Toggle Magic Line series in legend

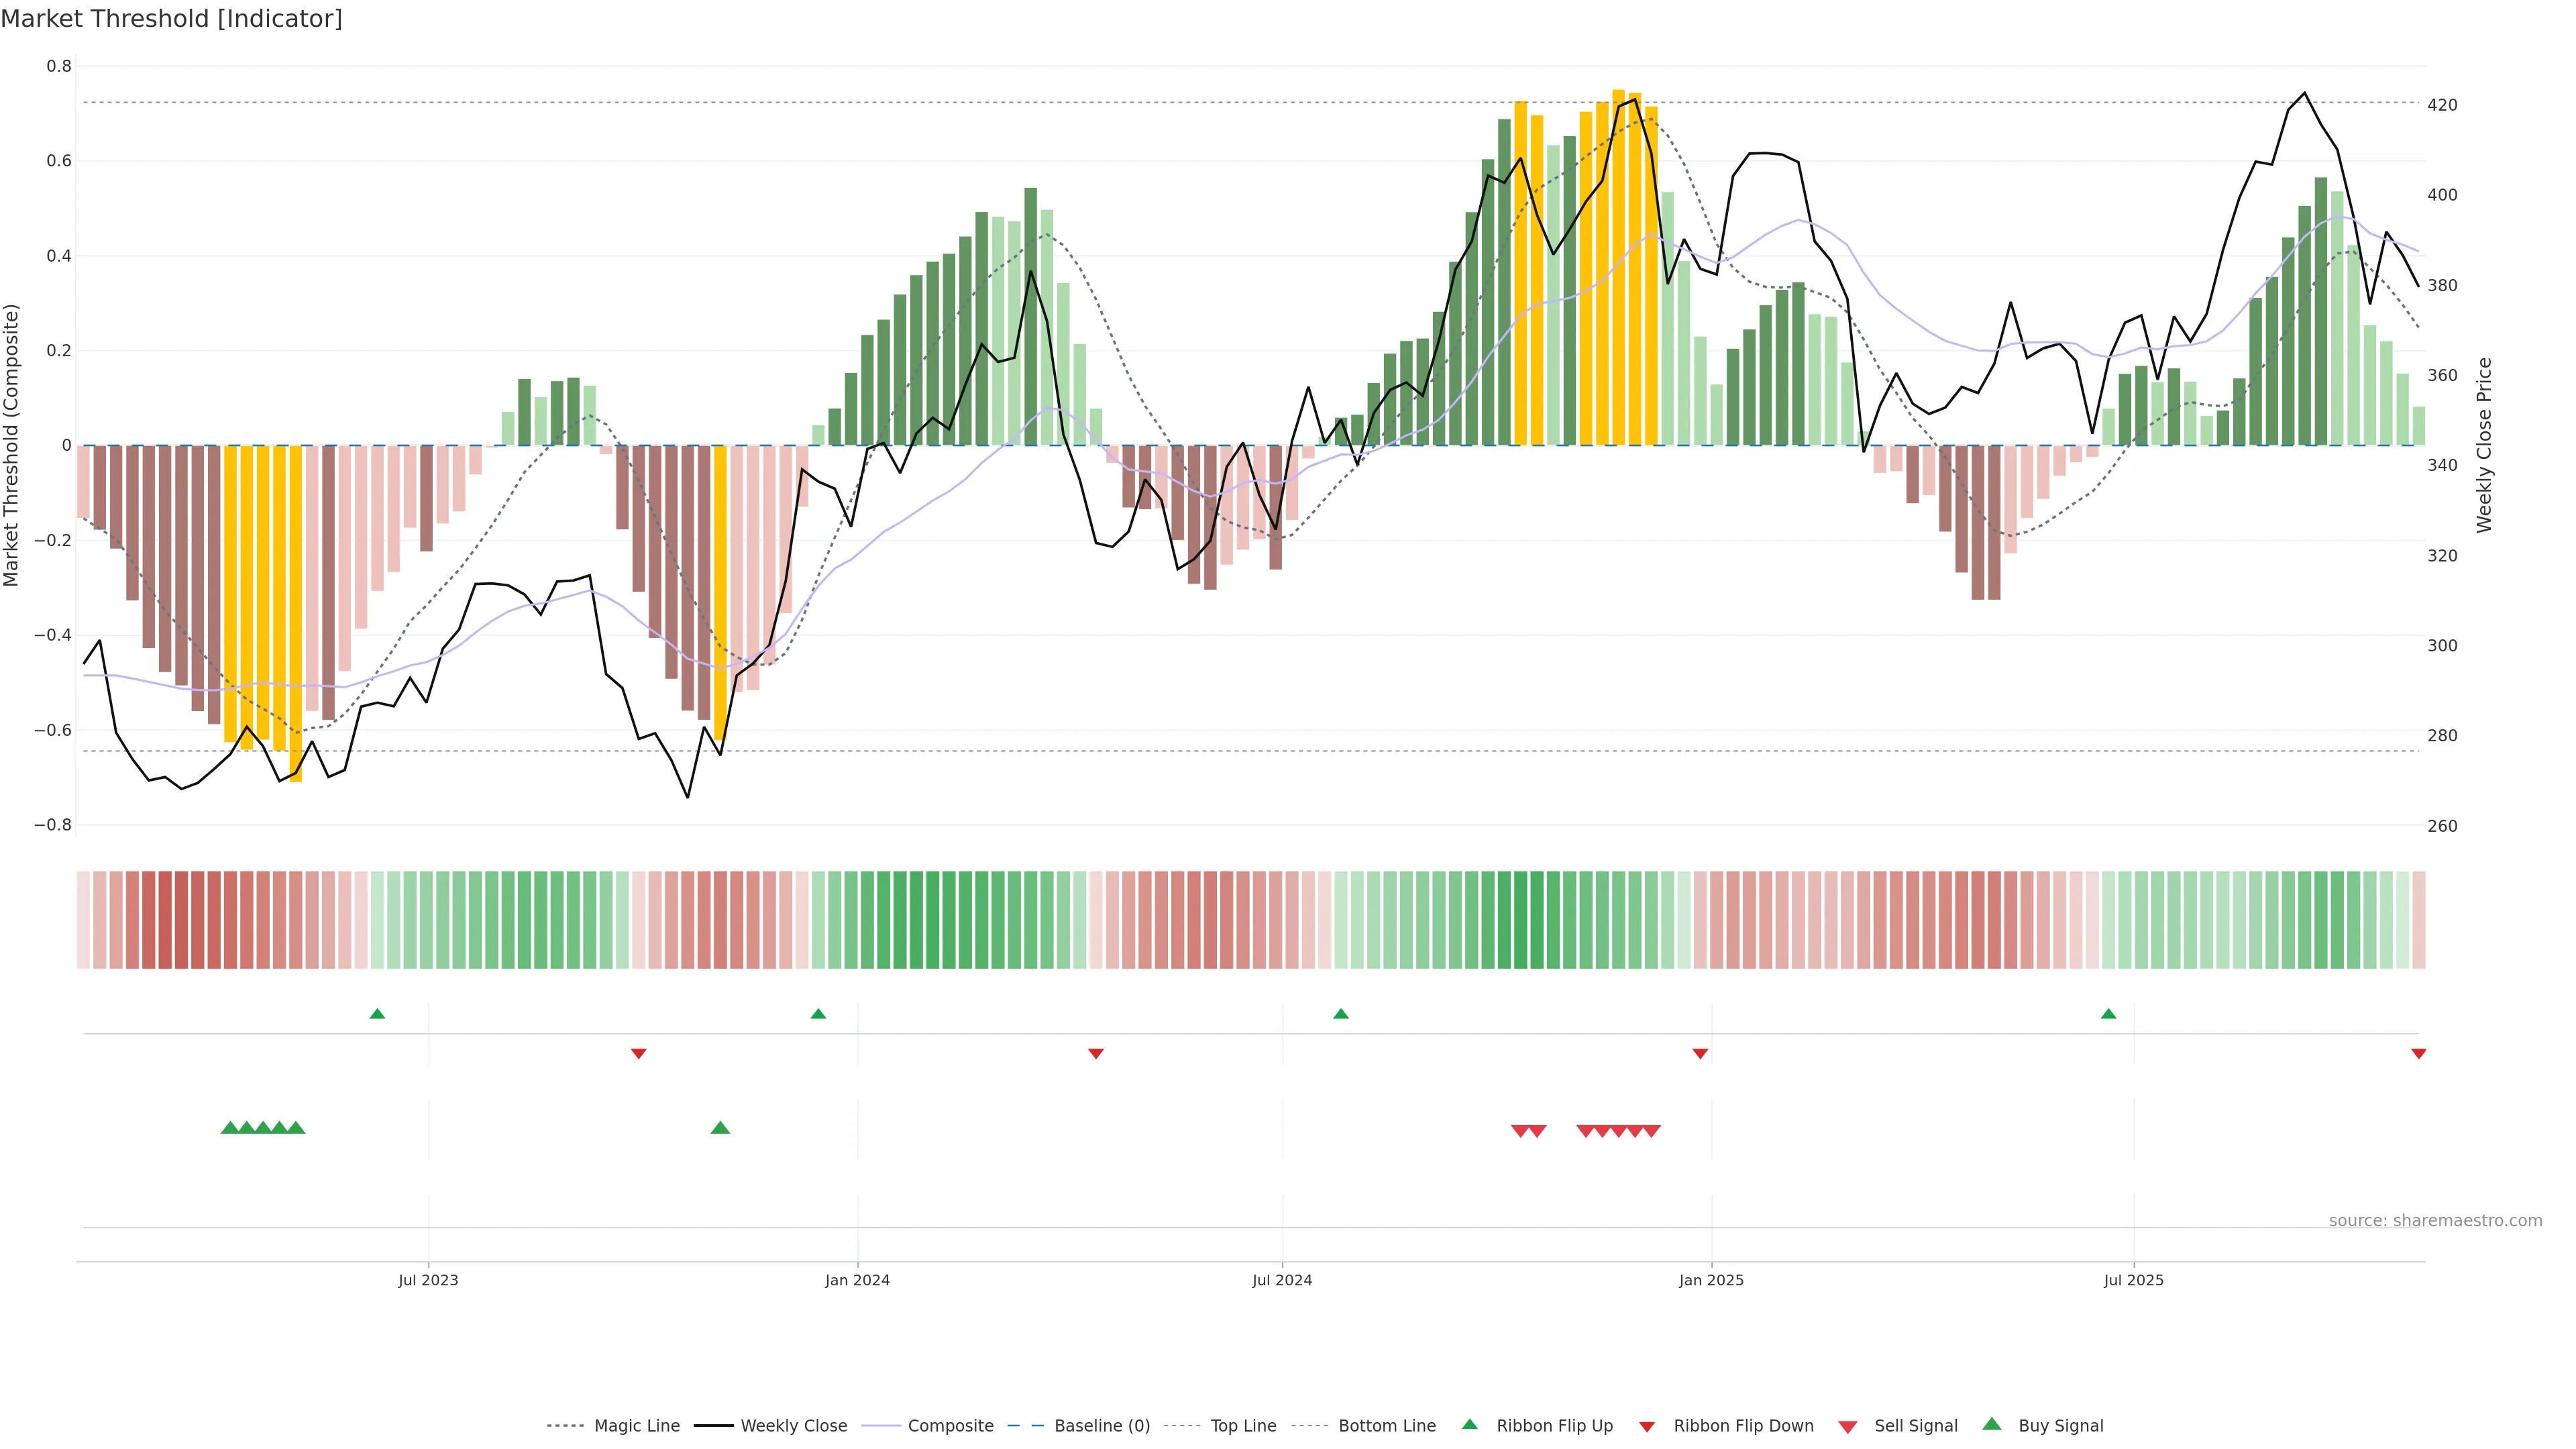636,1426
